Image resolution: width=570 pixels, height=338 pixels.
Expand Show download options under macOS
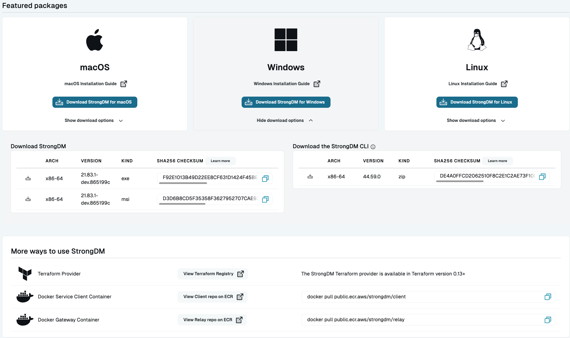click(x=94, y=121)
